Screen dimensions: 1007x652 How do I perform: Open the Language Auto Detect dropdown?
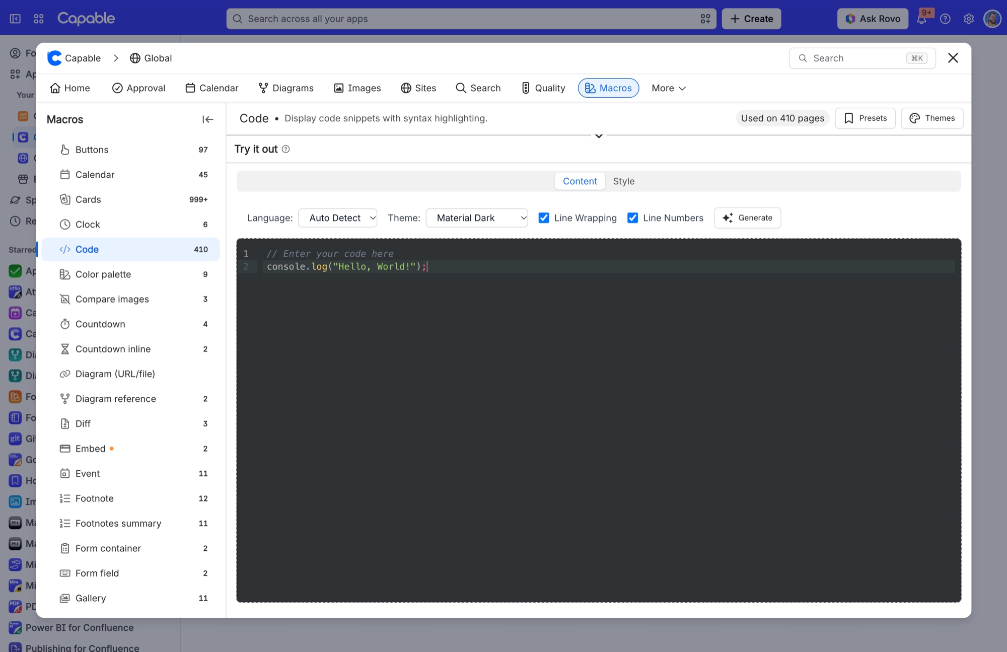coord(338,218)
